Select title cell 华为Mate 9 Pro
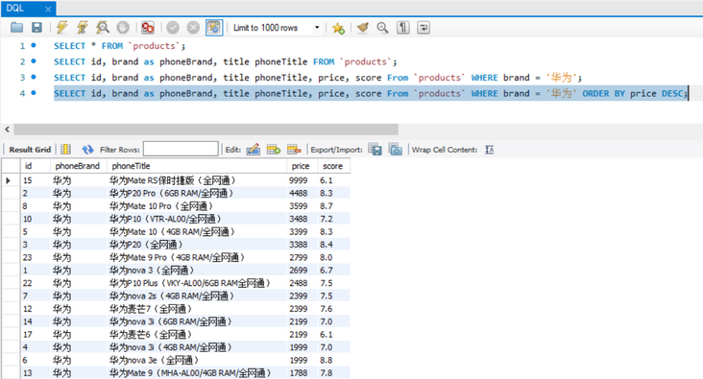Screen dimensions: 703x379 coord(197,257)
